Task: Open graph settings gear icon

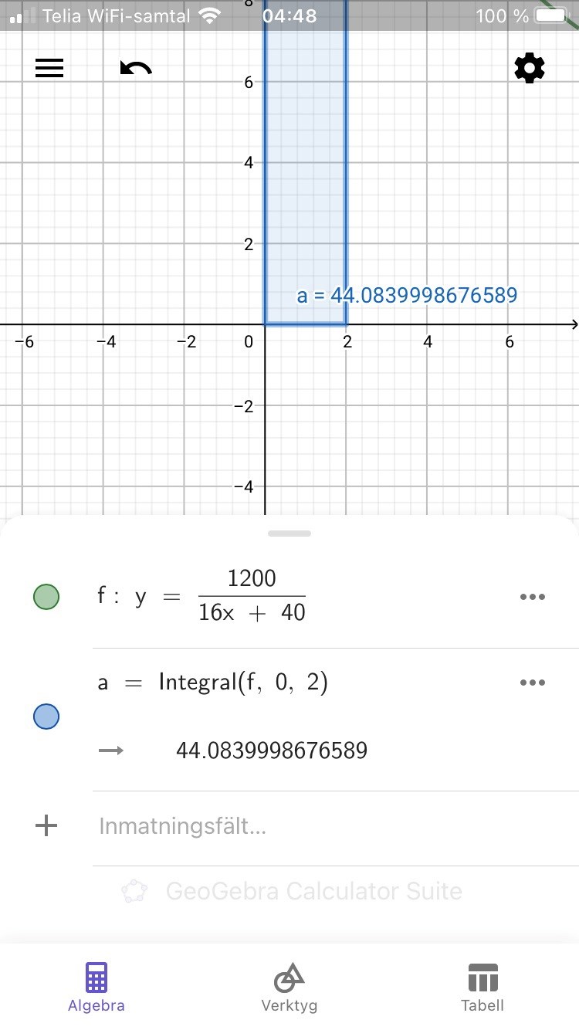Action: coord(530,69)
